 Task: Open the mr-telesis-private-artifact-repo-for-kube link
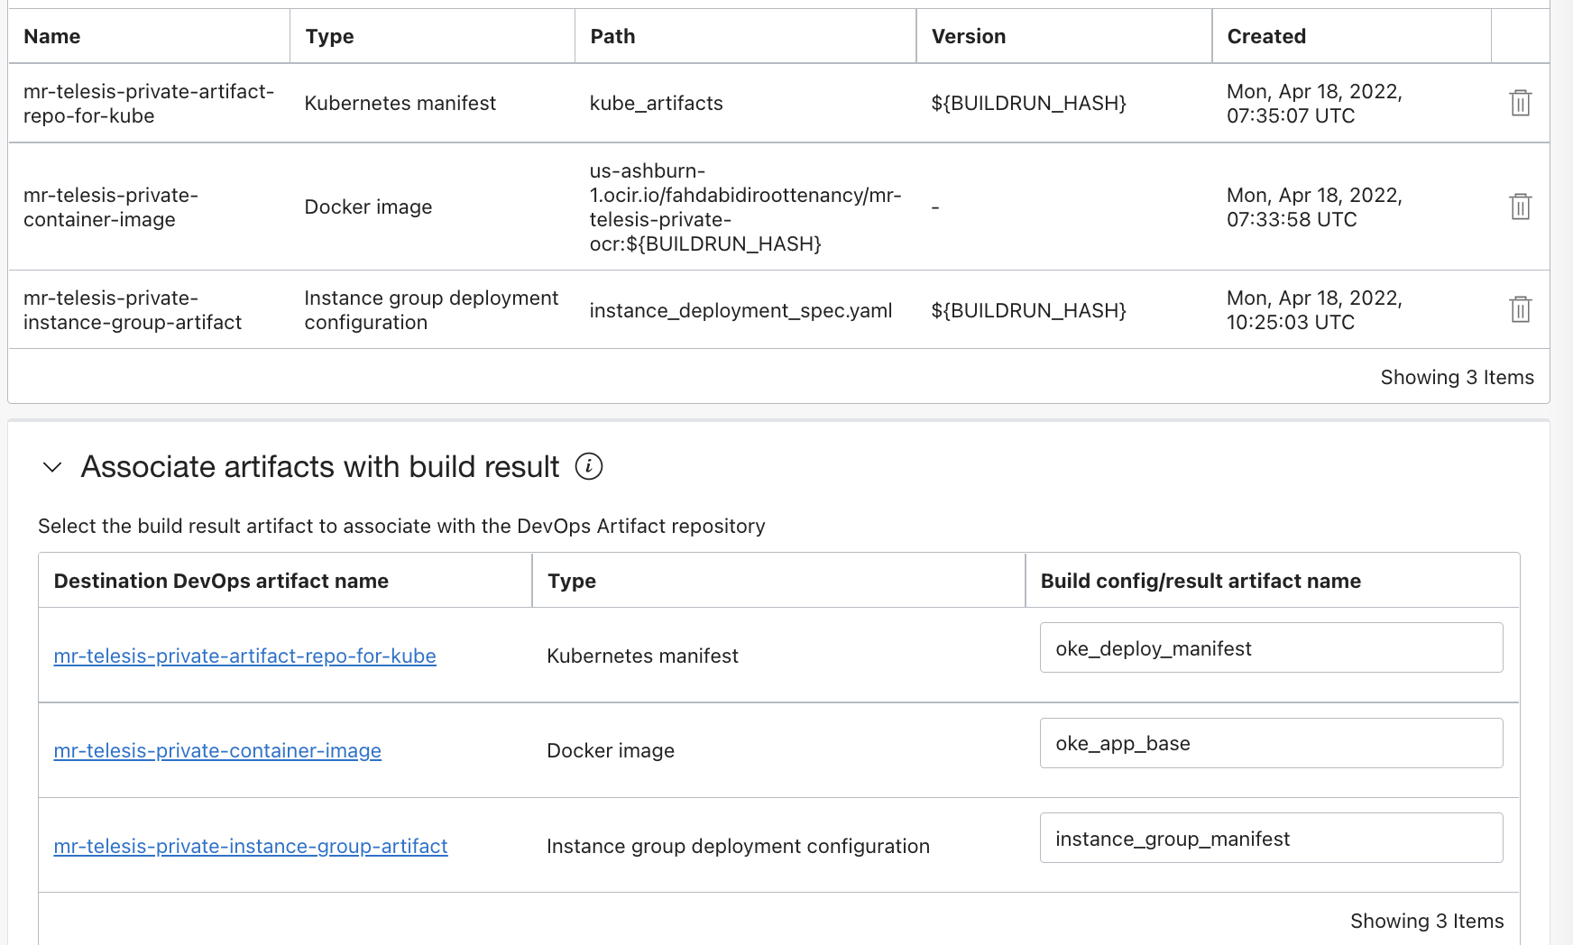(244, 656)
